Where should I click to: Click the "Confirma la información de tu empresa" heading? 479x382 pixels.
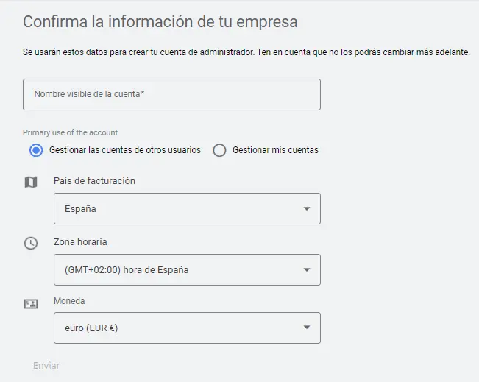click(x=160, y=21)
